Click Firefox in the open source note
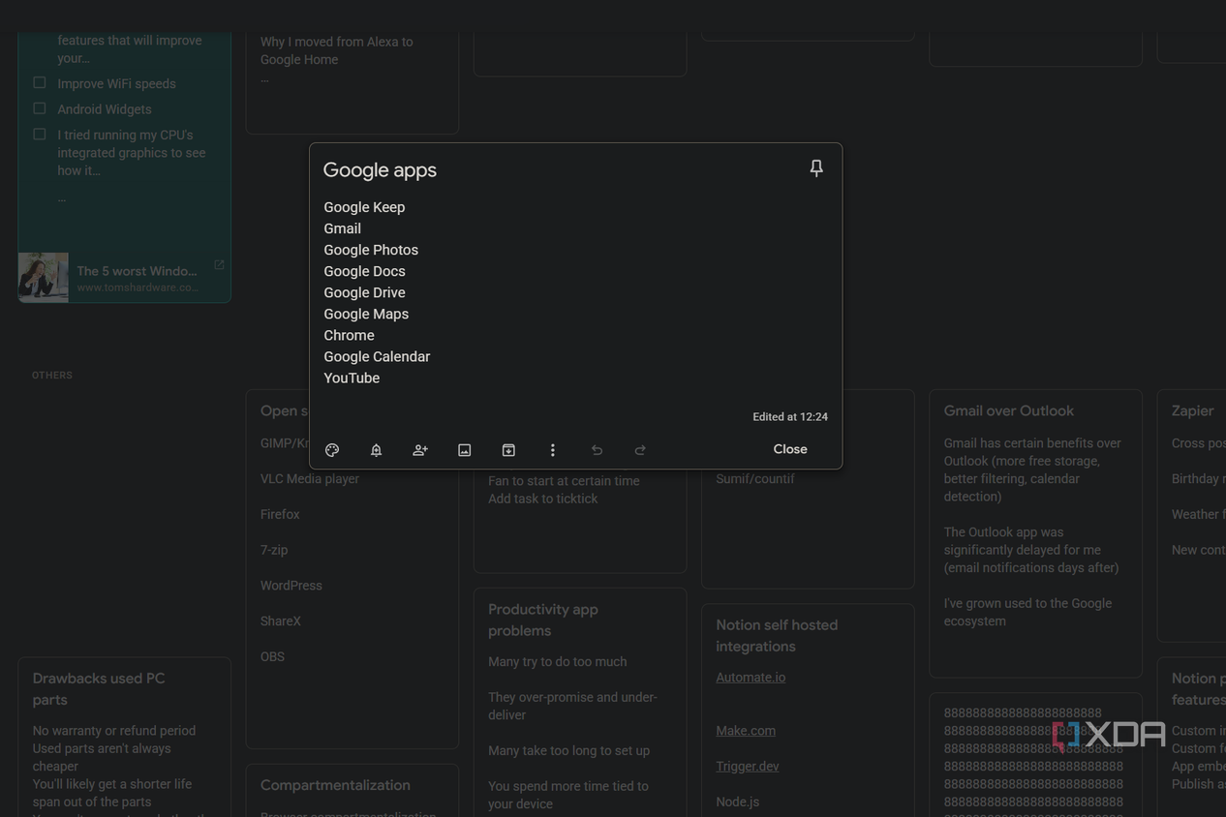The height and width of the screenshot is (817, 1226). (280, 515)
